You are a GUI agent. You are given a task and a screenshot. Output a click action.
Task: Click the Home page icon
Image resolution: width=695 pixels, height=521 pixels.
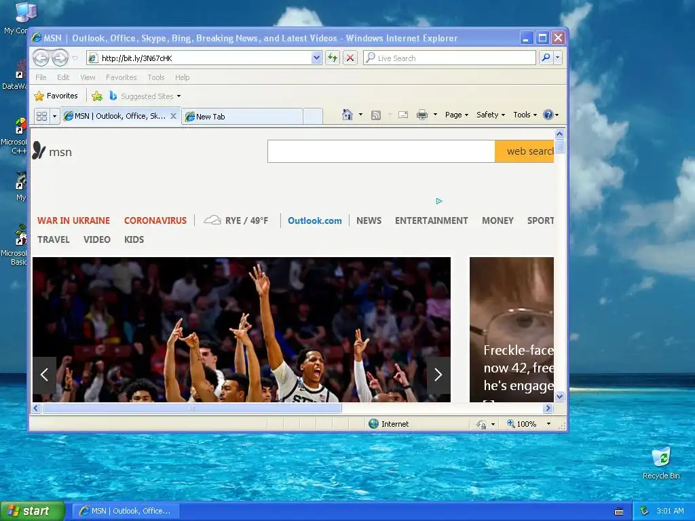click(347, 115)
